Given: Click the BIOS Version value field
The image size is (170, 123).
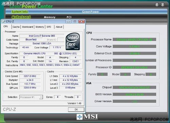Looking at the screenshot, I should pyautogui.click(x=134, y=94).
